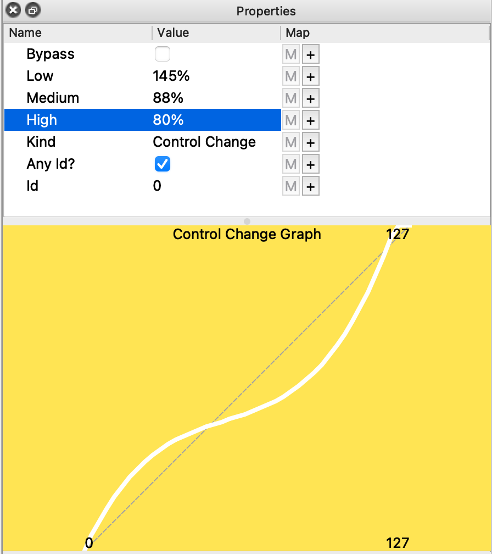Click the M map icon for Kind

291,142
